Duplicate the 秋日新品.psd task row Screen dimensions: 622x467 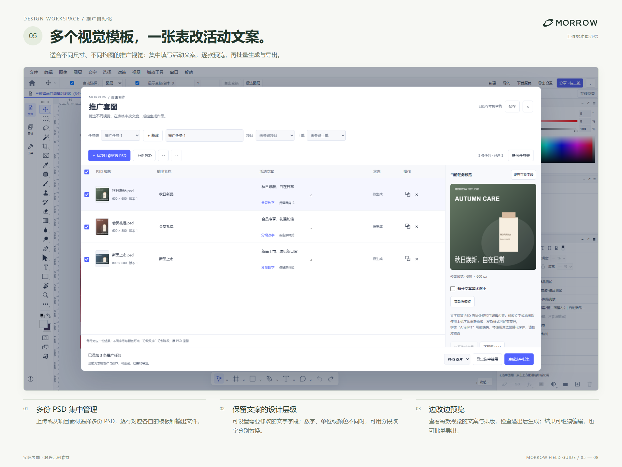pyautogui.click(x=408, y=194)
